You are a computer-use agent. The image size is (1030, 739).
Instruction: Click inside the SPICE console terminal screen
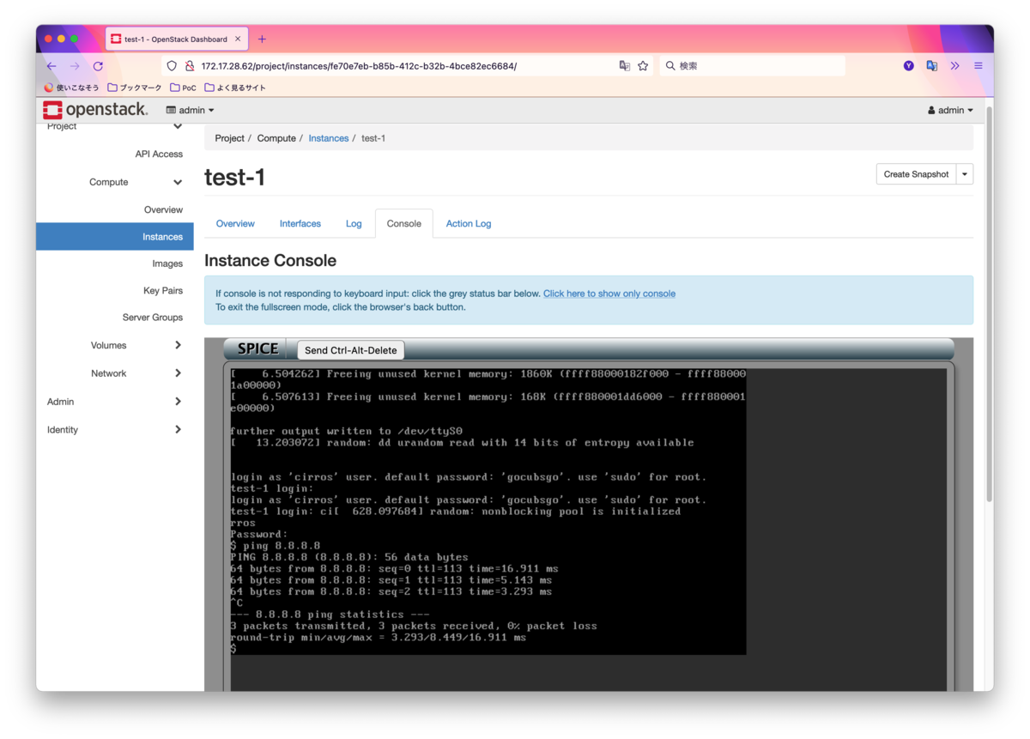click(488, 511)
